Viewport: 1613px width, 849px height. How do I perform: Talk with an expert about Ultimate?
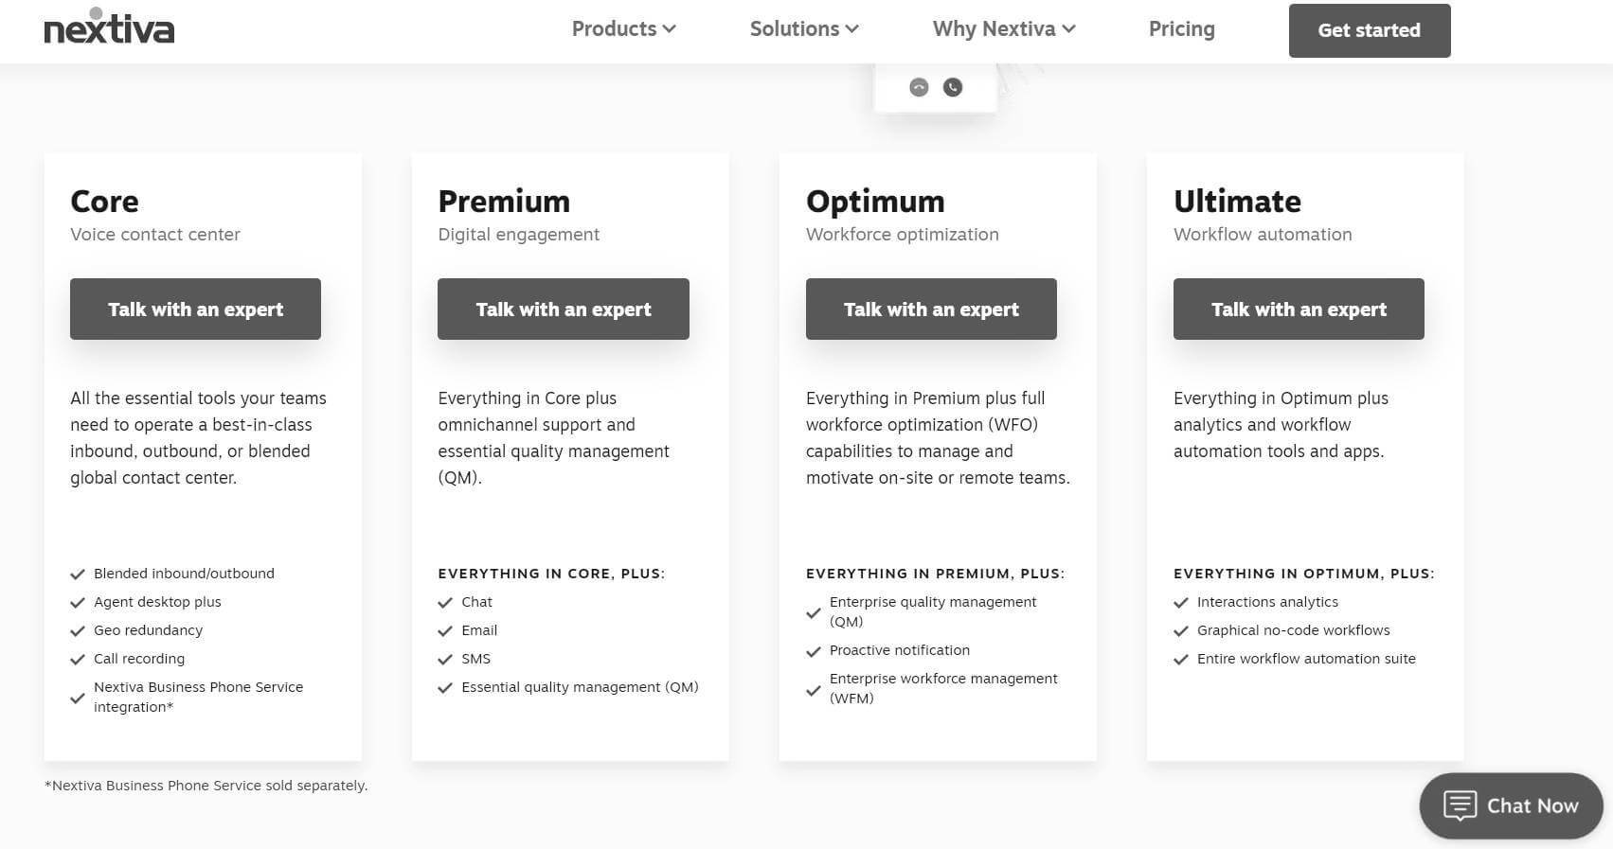[1299, 309]
